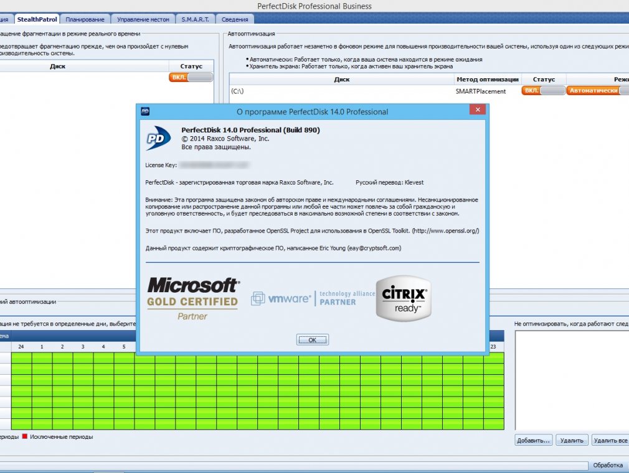Click hour 23 header in schedule grid
This screenshot has width=629, height=473.
493,346
